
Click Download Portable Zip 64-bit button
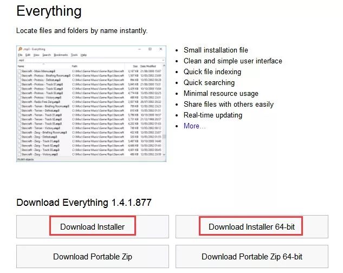coord(252,256)
